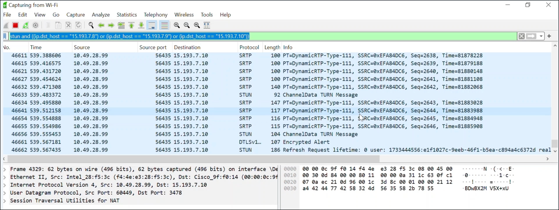This screenshot has height=210, width=559.
Task: Zoom in on packet list text
Action: [177, 25]
